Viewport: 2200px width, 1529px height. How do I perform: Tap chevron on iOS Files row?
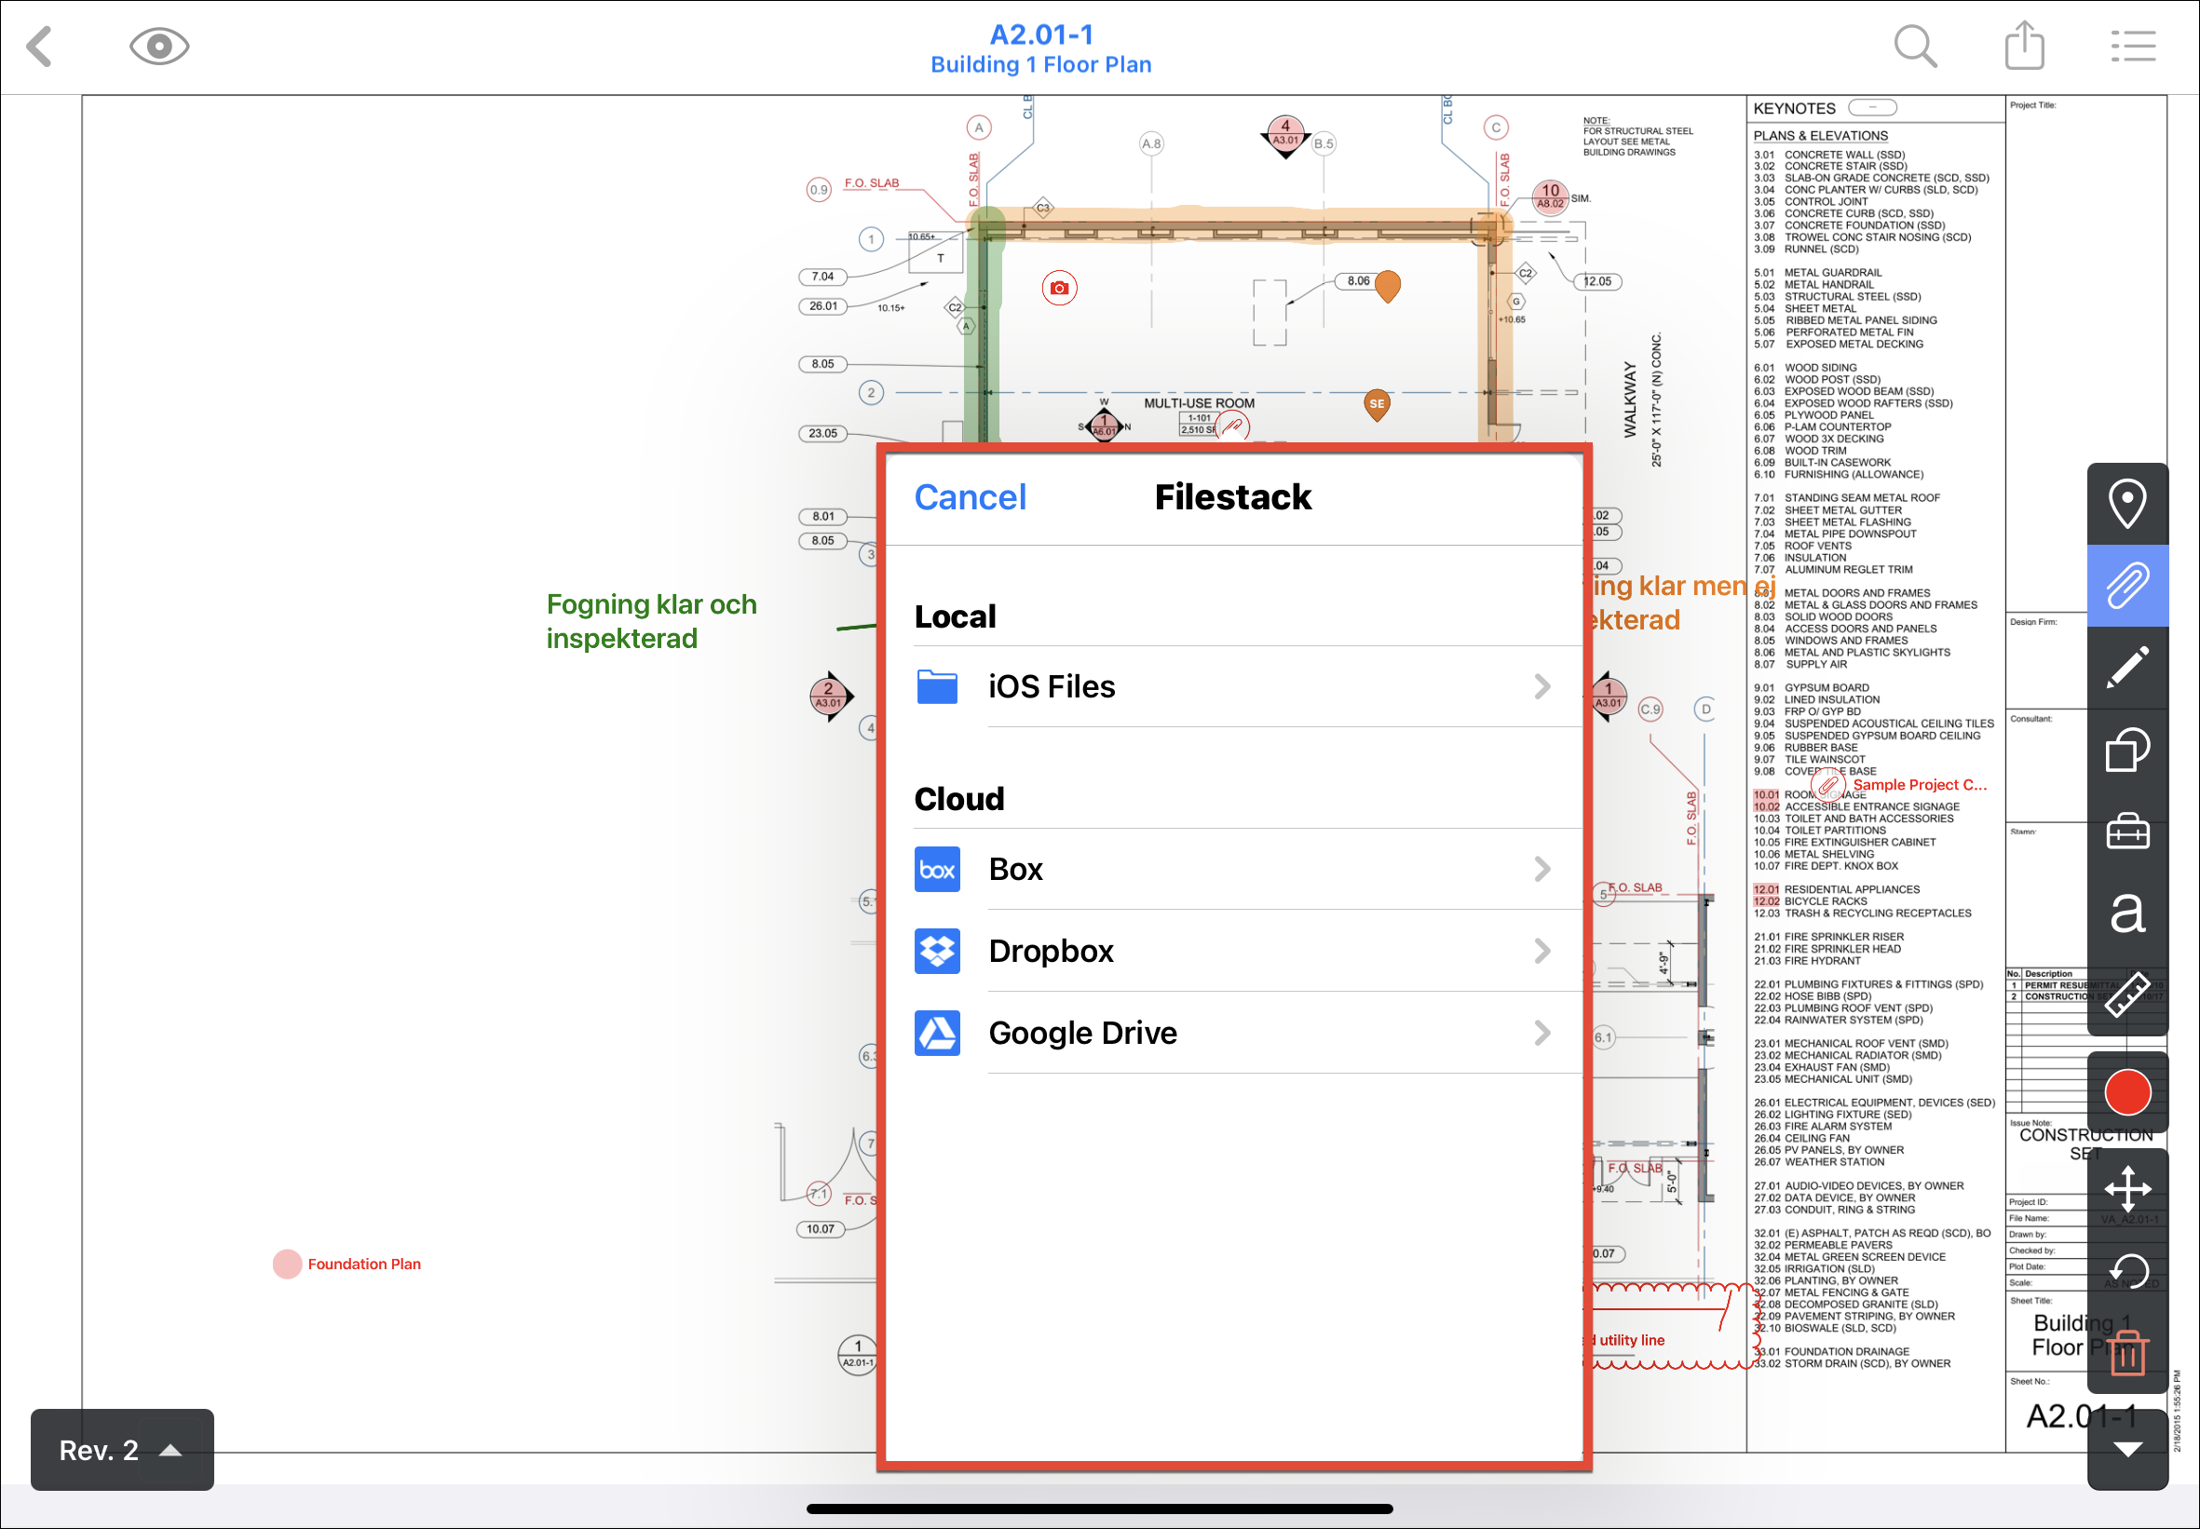1541,687
